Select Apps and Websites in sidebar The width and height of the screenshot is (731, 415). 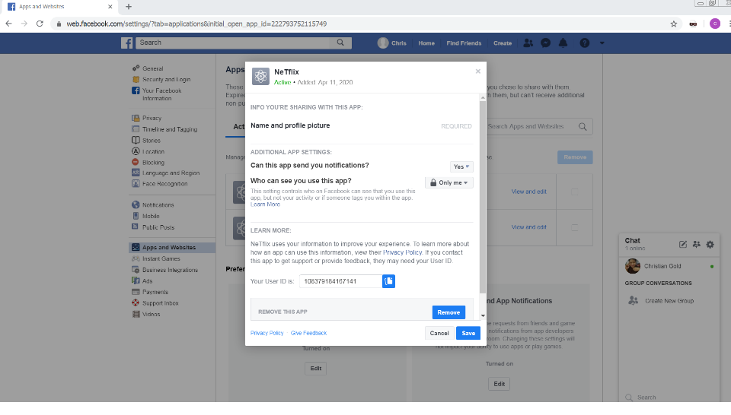click(168, 248)
